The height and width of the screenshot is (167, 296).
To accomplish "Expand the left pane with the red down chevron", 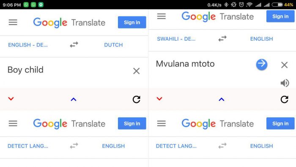I will pyautogui.click(x=11, y=98).
